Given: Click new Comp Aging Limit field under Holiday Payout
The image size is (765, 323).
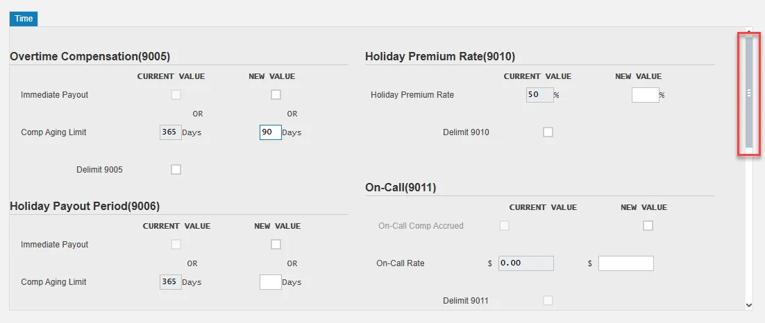Looking at the screenshot, I should pos(270,282).
